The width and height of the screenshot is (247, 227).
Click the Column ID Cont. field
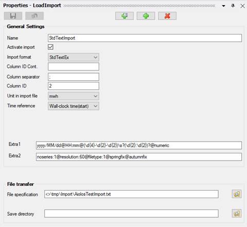pyautogui.click(x=74, y=66)
